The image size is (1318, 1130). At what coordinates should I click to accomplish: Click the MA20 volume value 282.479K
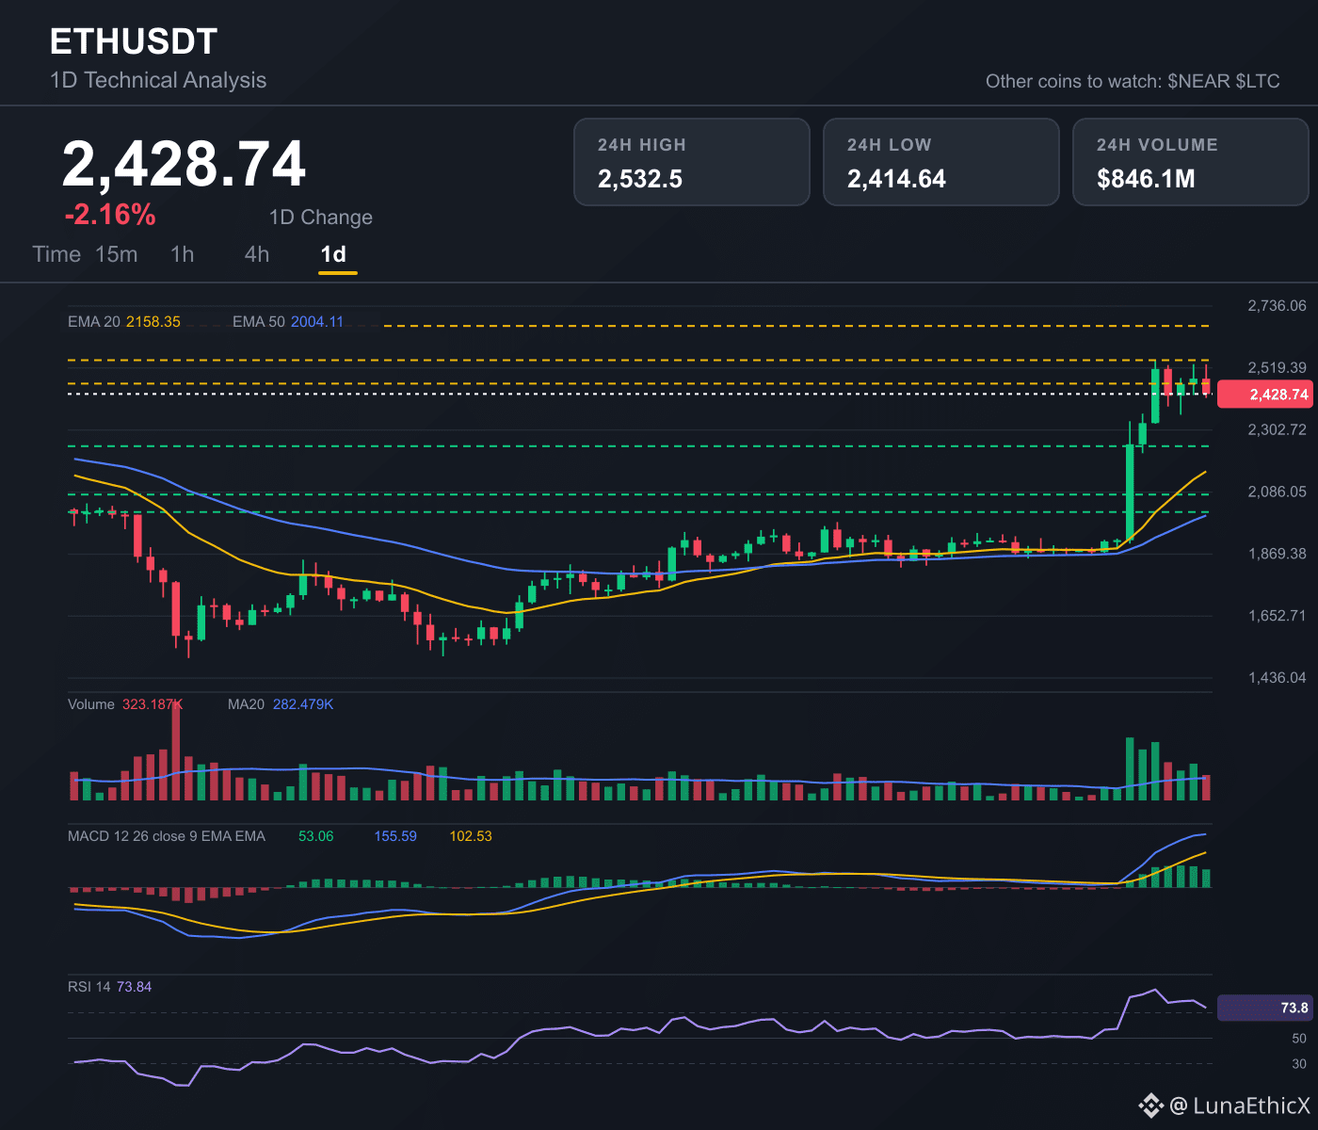(x=303, y=704)
